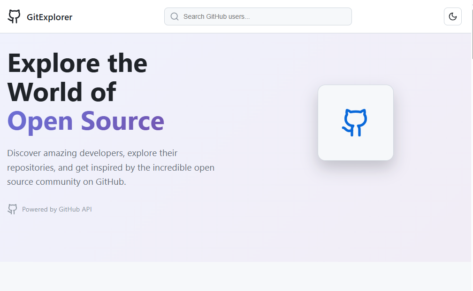
Task: Click inside the Search GitHub users field
Action: coord(258,16)
